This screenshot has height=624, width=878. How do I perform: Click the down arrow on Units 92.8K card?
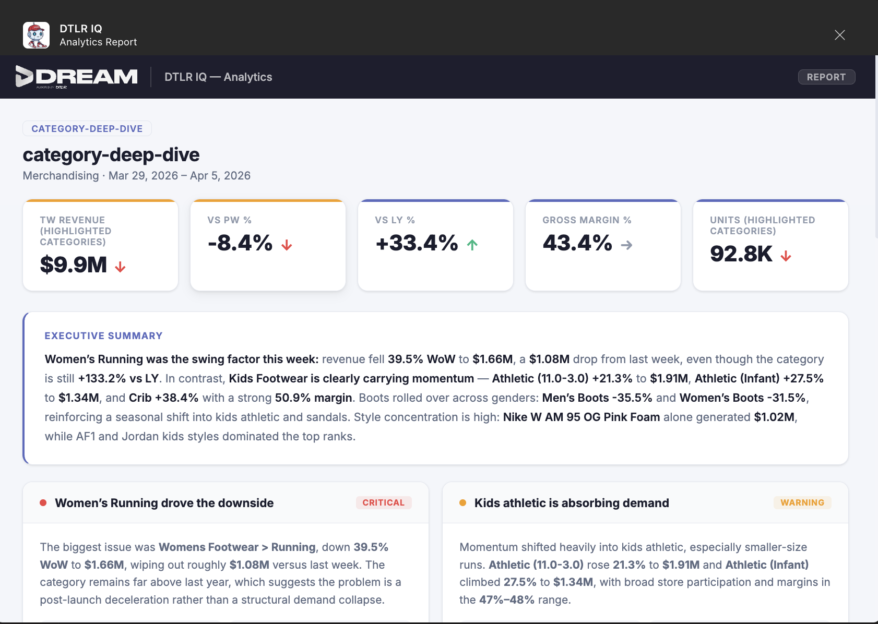(x=786, y=256)
